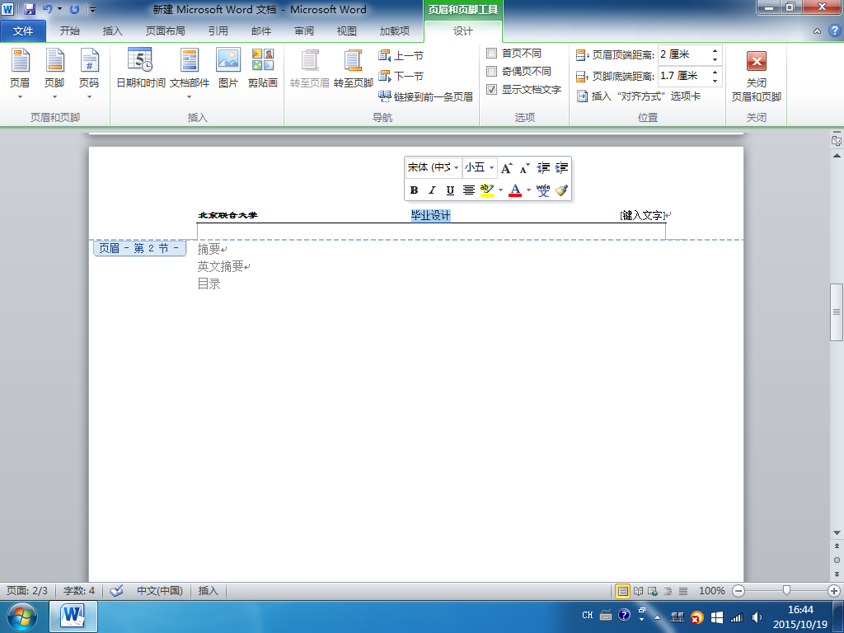Open the 宋体 font name dropdown
Viewport: 844px width, 633px height.
(456, 168)
